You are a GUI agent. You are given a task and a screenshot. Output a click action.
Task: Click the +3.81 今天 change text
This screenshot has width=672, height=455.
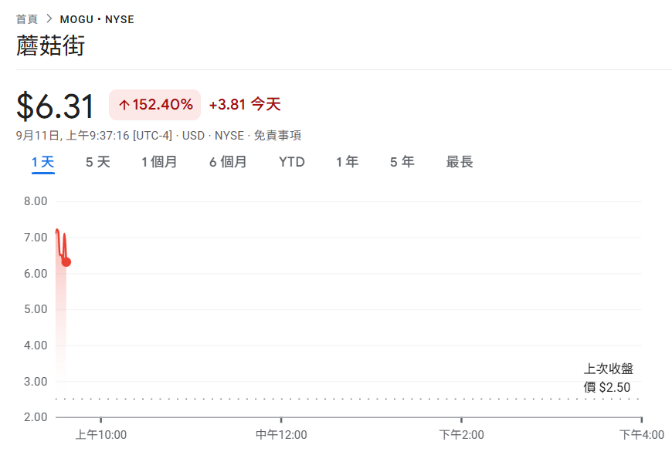pyautogui.click(x=245, y=104)
